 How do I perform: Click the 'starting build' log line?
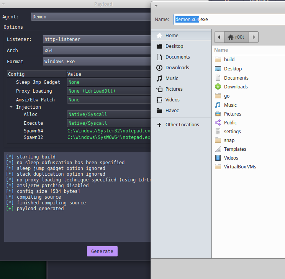coord(36,157)
